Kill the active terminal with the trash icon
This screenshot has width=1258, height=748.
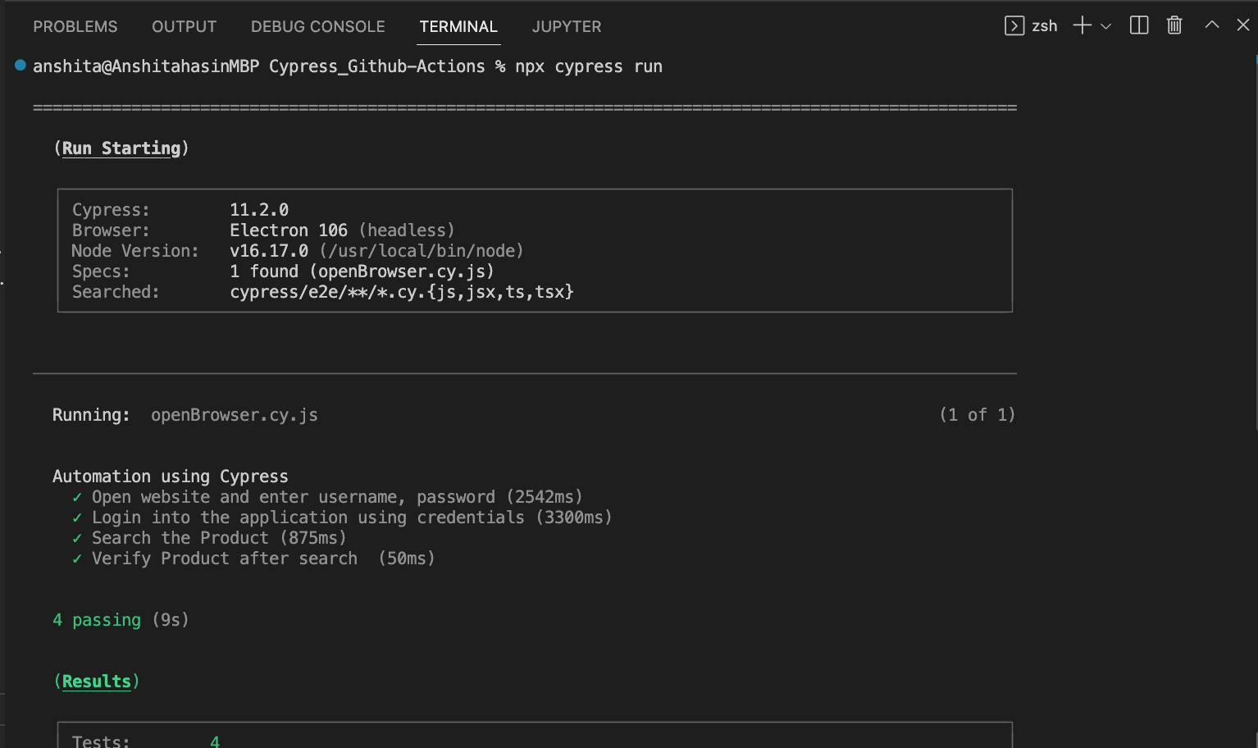1174,25
